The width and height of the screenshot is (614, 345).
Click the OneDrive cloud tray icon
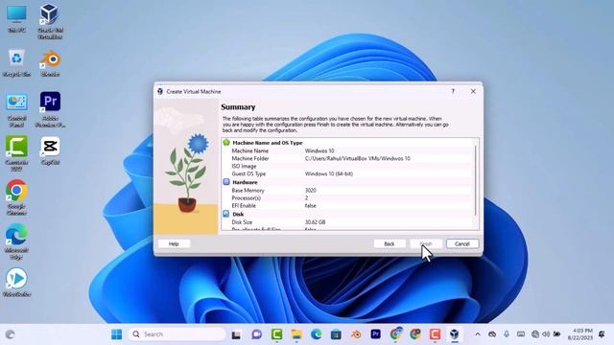[x=492, y=334]
